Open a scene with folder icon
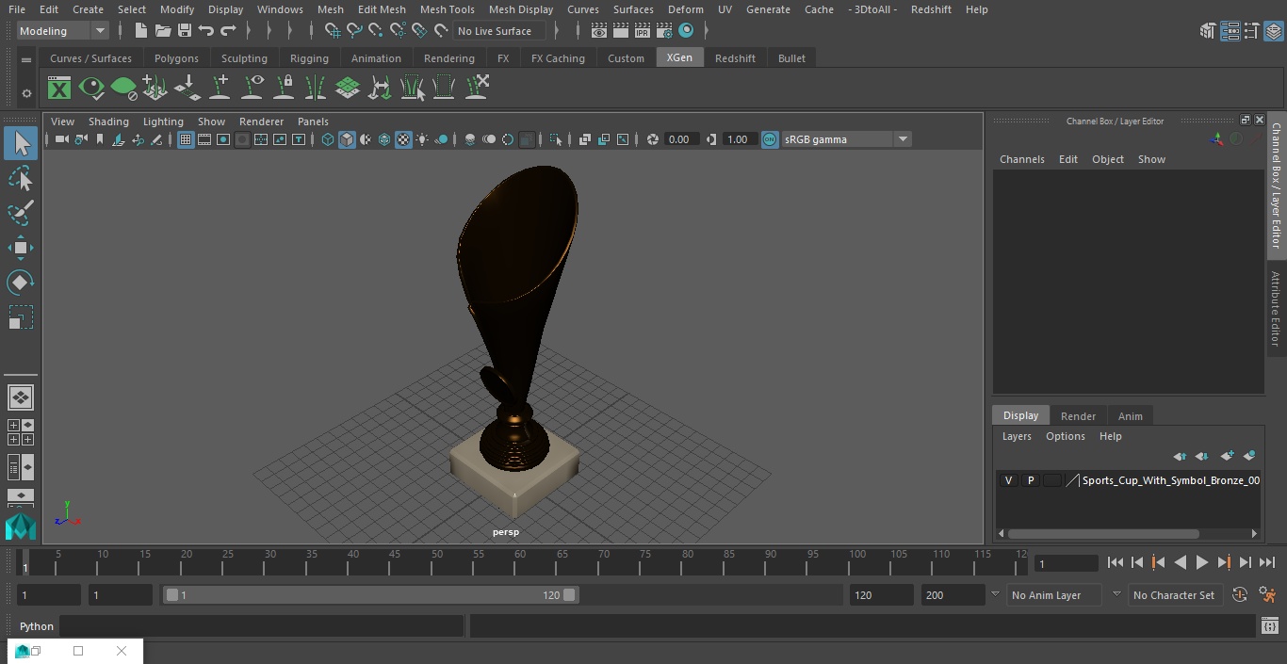1287x664 pixels. [162, 31]
